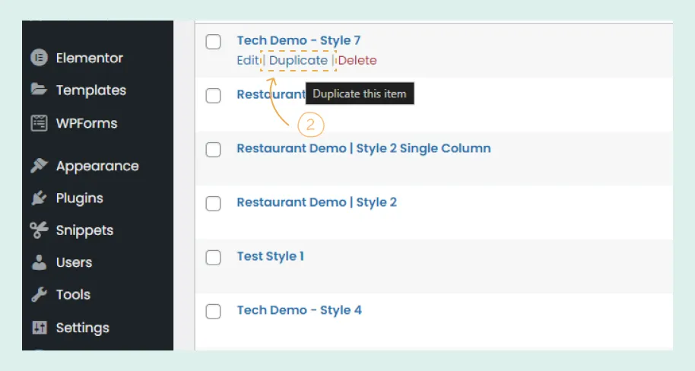Open the Appearance menu
Screen dimensions: 695x371
click(97, 166)
